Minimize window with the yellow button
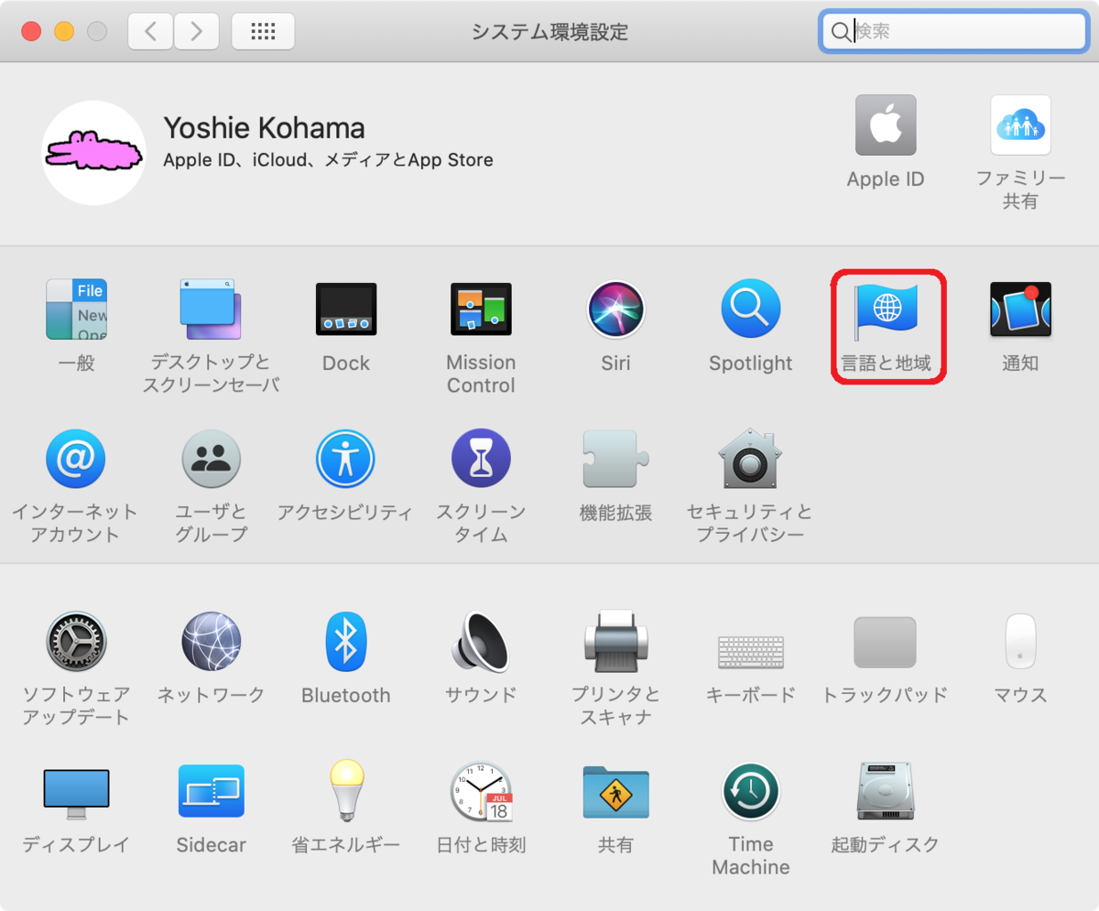The image size is (1099, 911). pos(64,31)
